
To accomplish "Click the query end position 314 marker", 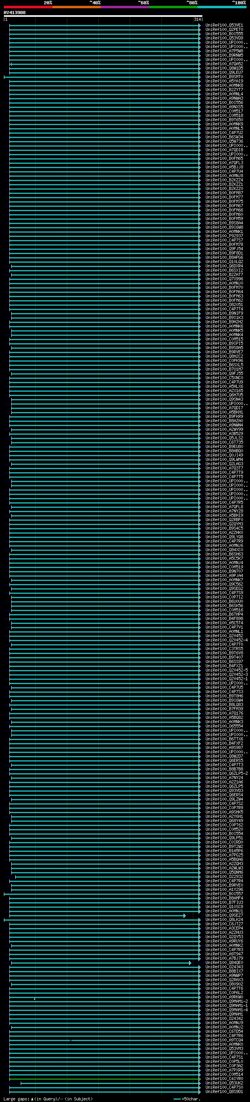I will [x=197, y=19].
